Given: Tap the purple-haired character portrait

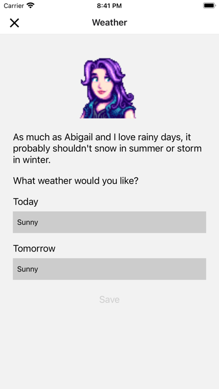Looking at the screenshot, I should (x=108, y=88).
